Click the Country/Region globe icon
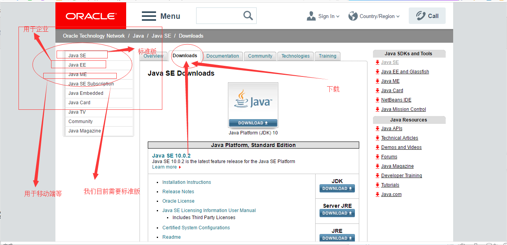Screen dimensions: 507x245 point(353,16)
